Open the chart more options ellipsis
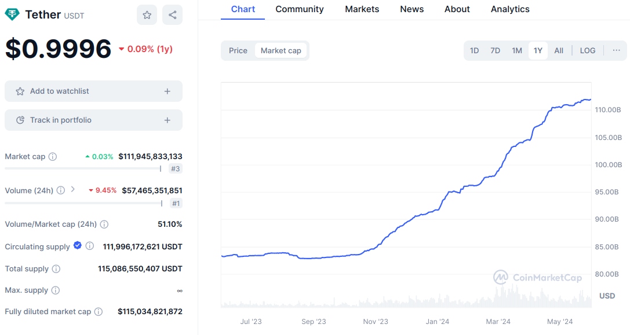Image resolution: width=630 pixels, height=335 pixels. point(616,50)
